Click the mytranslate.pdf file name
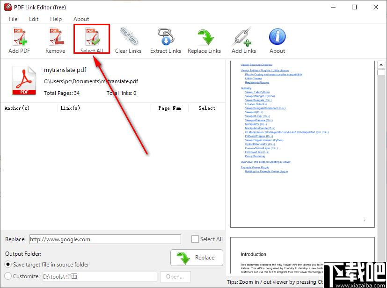The image size is (387, 288). click(65, 70)
